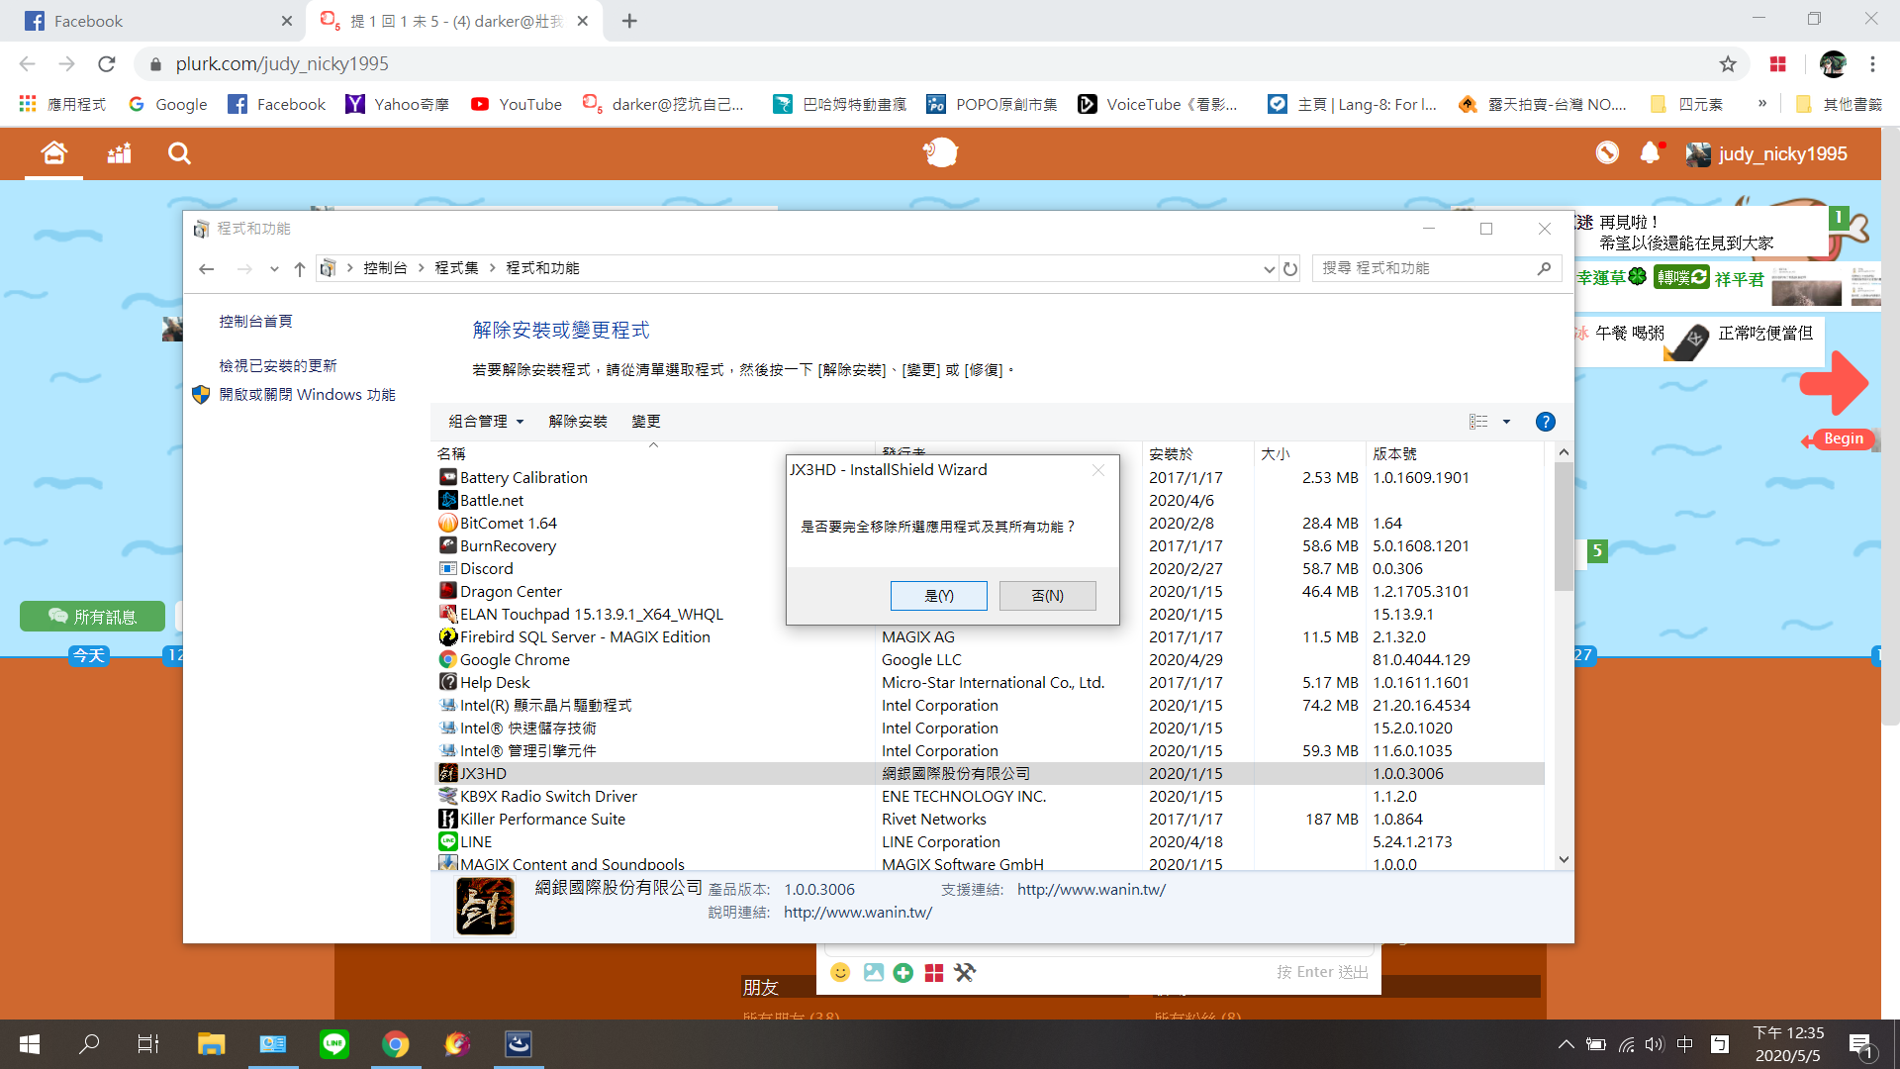Open File Explorer from taskbar
Viewport: 1900px width, 1069px height.
coord(211,1044)
